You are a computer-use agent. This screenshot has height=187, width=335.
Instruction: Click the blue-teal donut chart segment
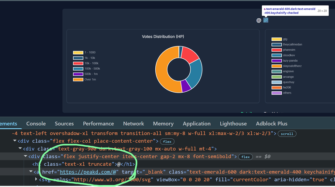click(195, 73)
